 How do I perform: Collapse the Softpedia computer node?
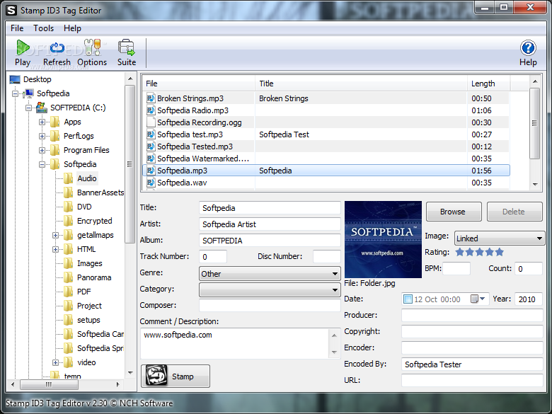pyautogui.click(x=15, y=93)
